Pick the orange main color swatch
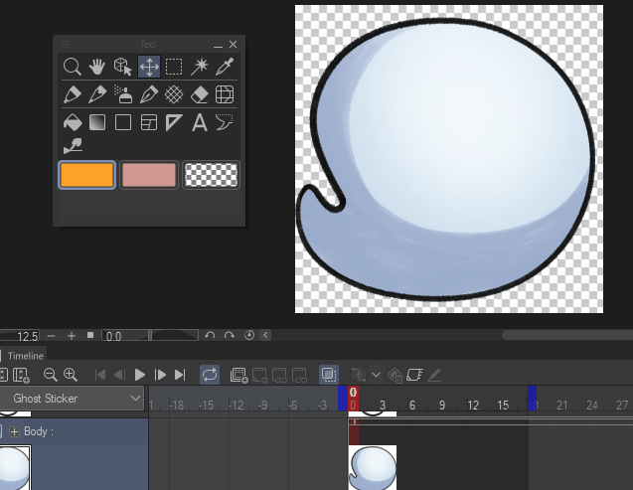This screenshot has width=633, height=490. pyautogui.click(x=87, y=175)
